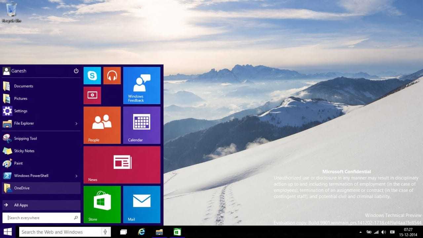Launch the Windows Feedback tile
Image resolution: width=423 pixels, height=238 pixels.
[142, 85]
